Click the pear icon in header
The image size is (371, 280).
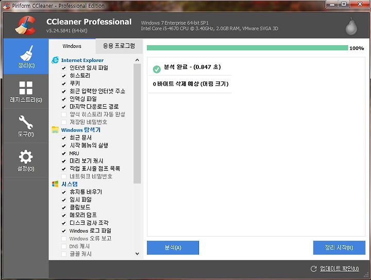pyautogui.click(x=351, y=26)
